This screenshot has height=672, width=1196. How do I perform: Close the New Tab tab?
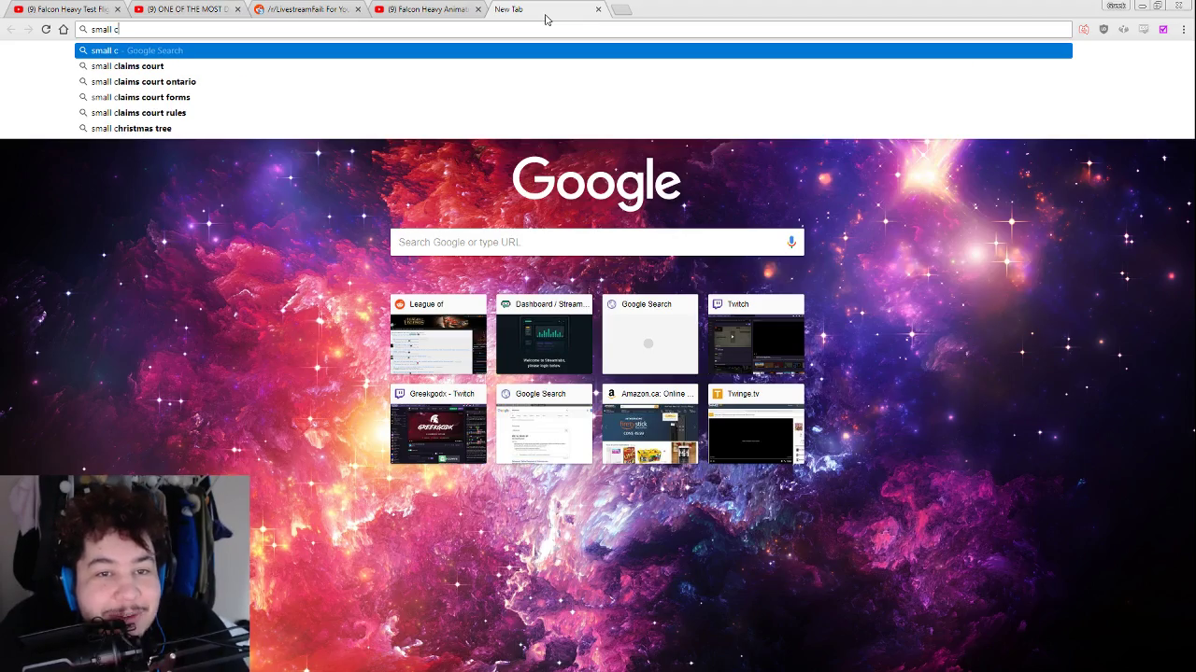click(598, 9)
